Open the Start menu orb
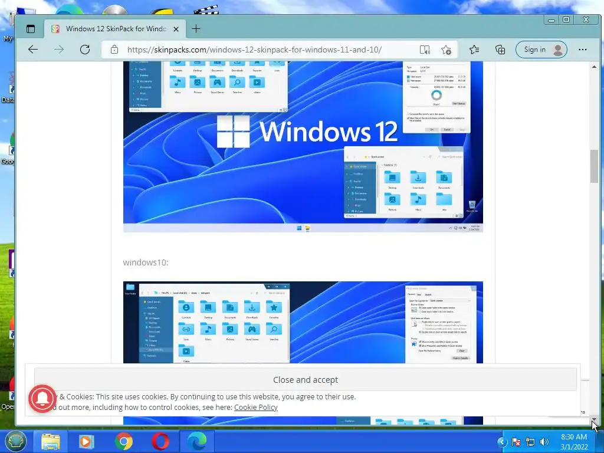The height and width of the screenshot is (453, 604). [x=16, y=441]
